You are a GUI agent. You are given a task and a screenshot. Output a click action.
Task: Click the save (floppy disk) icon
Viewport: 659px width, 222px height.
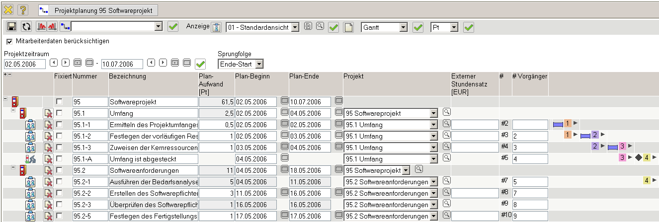click(12, 27)
